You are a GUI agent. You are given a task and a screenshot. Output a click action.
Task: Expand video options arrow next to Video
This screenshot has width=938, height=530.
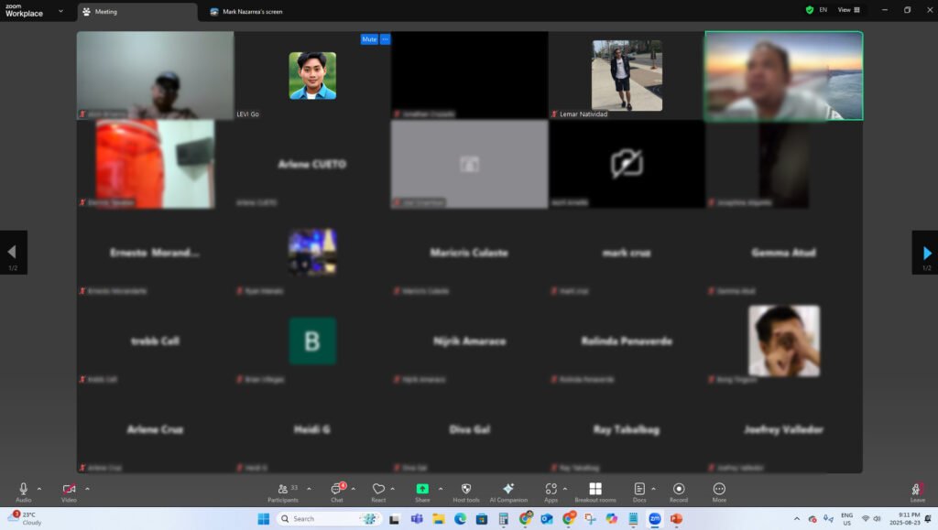pyautogui.click(x=87, y=489)
